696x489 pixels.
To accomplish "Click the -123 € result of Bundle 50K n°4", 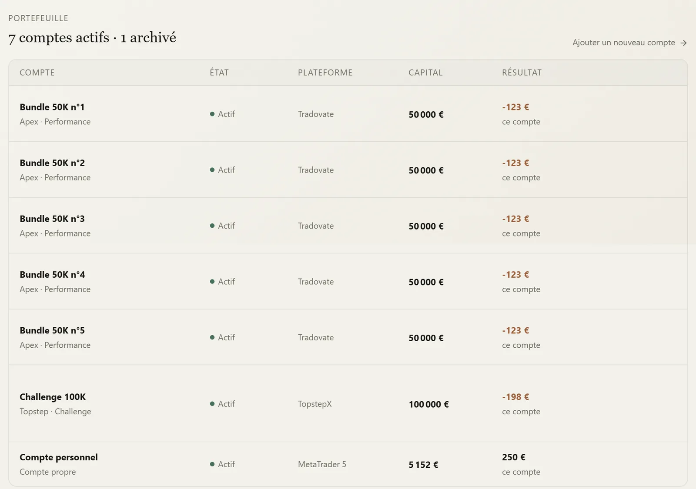I will coord(515,275).
